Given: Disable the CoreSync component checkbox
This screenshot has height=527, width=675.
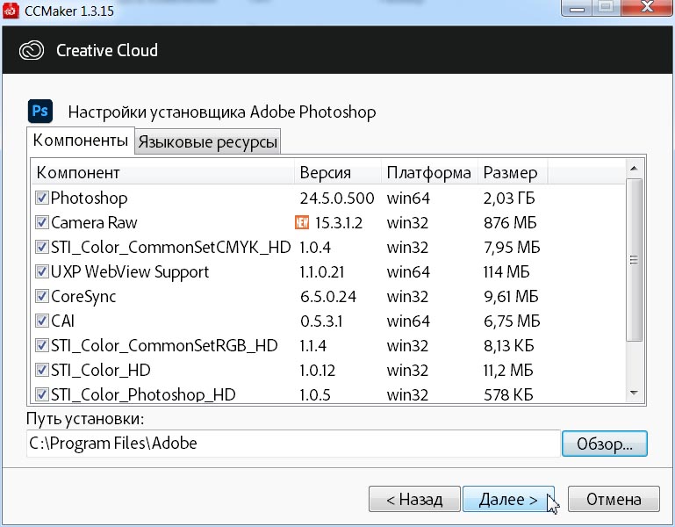Looking at the screenshot, I should point(42,296).
